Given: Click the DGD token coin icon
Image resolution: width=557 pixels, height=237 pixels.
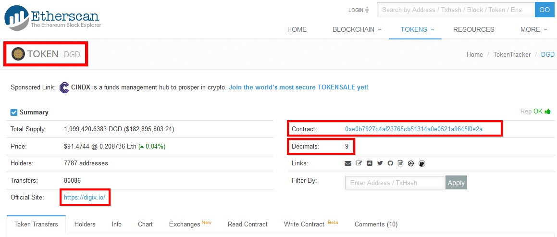Looking at the screenshot, I should pos(18,54).
